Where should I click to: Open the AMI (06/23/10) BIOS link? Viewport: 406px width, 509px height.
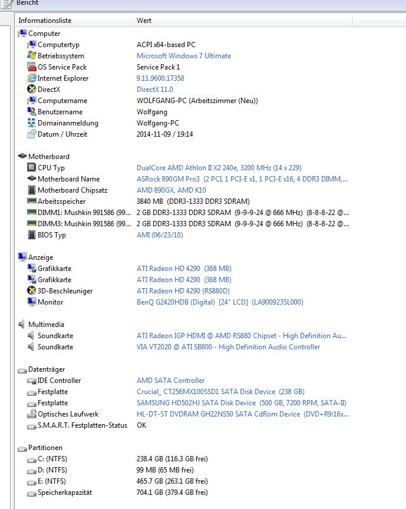160,235
